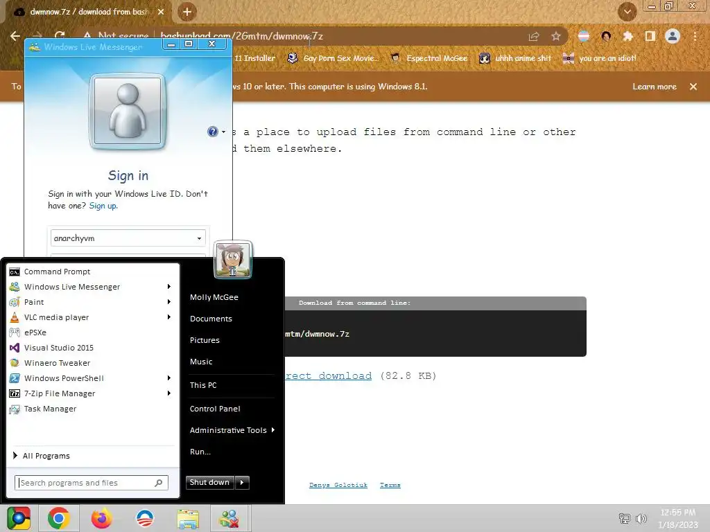The height and width of the screenshot is (532, 710).
Task: Launch VLC media player
Action: click(57, 317)
